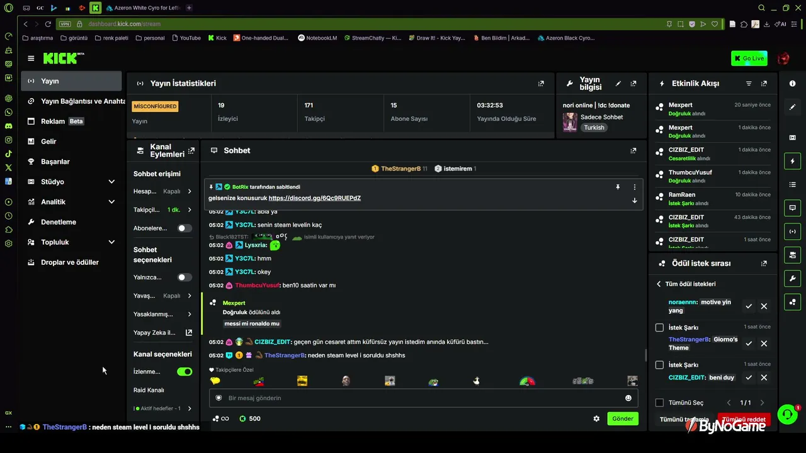Image resolution: width=806 pixels, height=453 pixels.
Task: Open the Hesap Kapalı setting arrow
Action: [x=190, y=191]
